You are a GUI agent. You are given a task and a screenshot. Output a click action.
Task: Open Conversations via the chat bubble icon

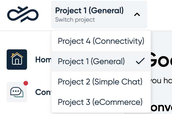click(17, 92)
